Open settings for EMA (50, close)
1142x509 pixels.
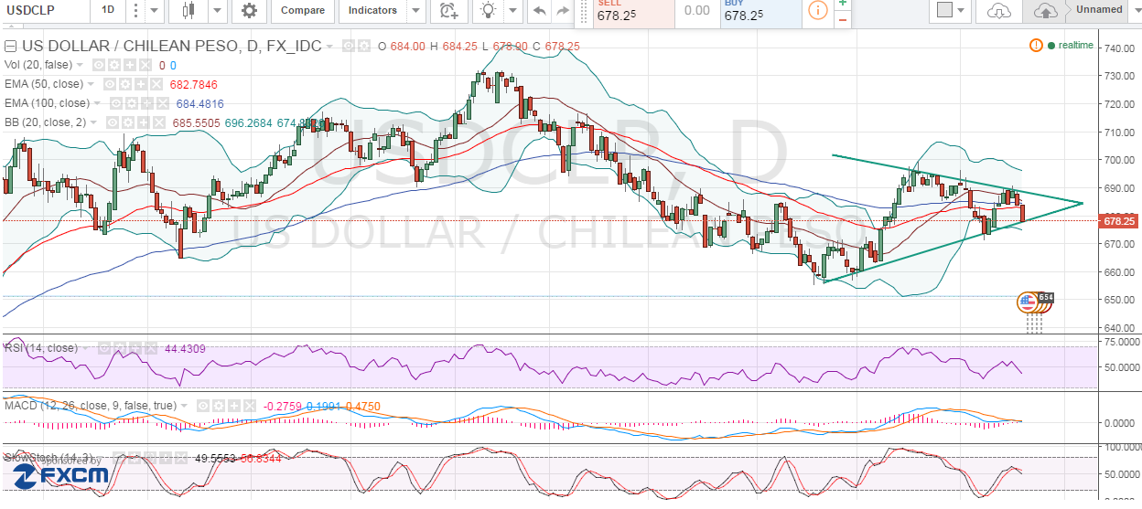(125, 84)
